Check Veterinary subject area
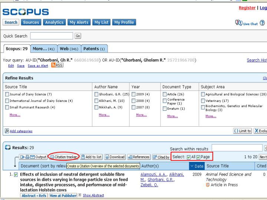267x200 pixels. [x=203, y=101]
